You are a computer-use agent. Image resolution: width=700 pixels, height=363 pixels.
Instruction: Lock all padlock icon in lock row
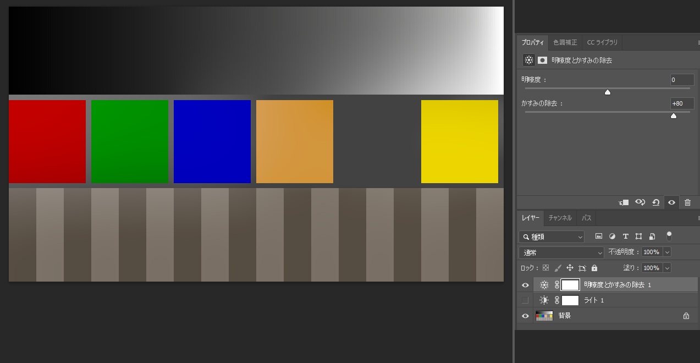click(594, 268)
